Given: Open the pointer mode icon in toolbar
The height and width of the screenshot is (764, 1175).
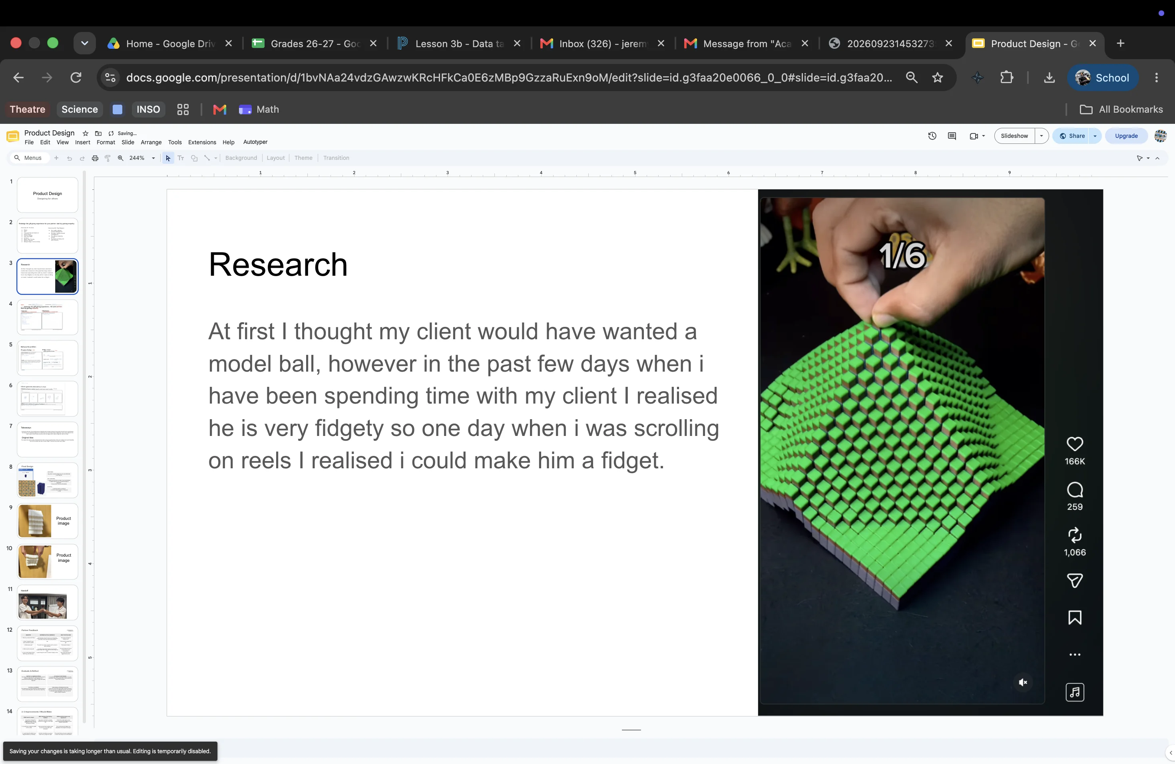Looking at the screenshot, I should pos(1139,158).
